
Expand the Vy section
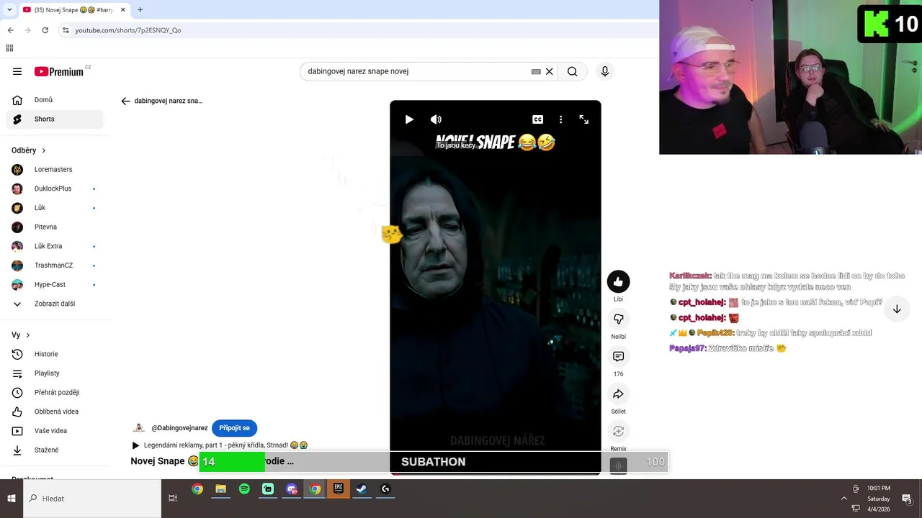(21, 335)
